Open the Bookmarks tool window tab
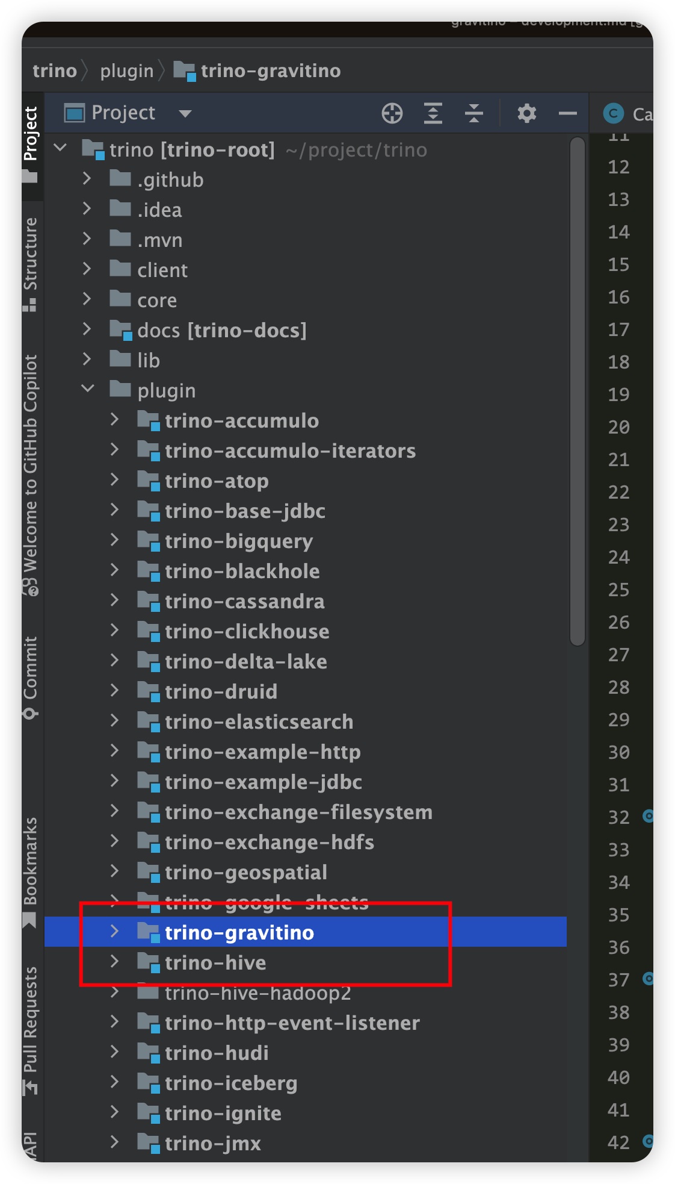The image size is (675, 1184). (x=30, y=867)
